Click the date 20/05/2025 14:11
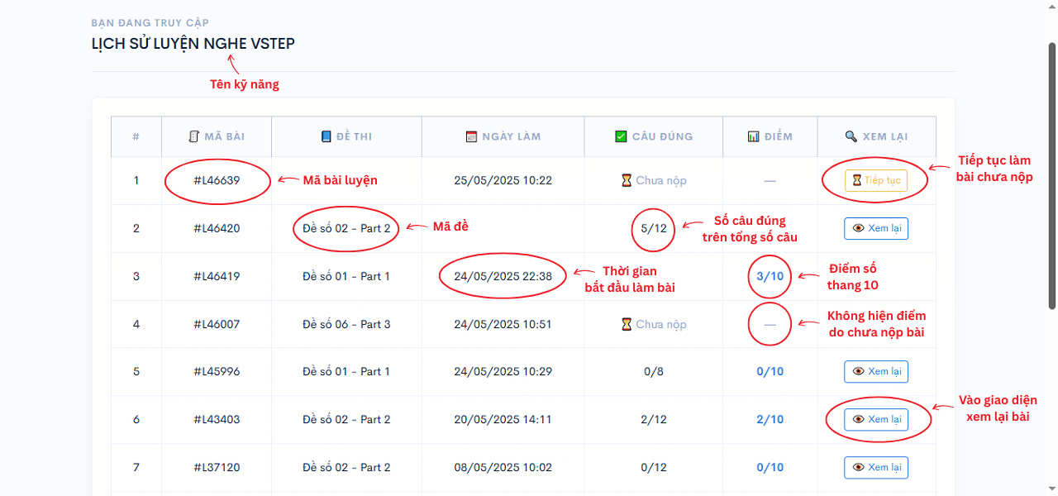This screenshot has height=496, width=1058. [x=503, y=419]
